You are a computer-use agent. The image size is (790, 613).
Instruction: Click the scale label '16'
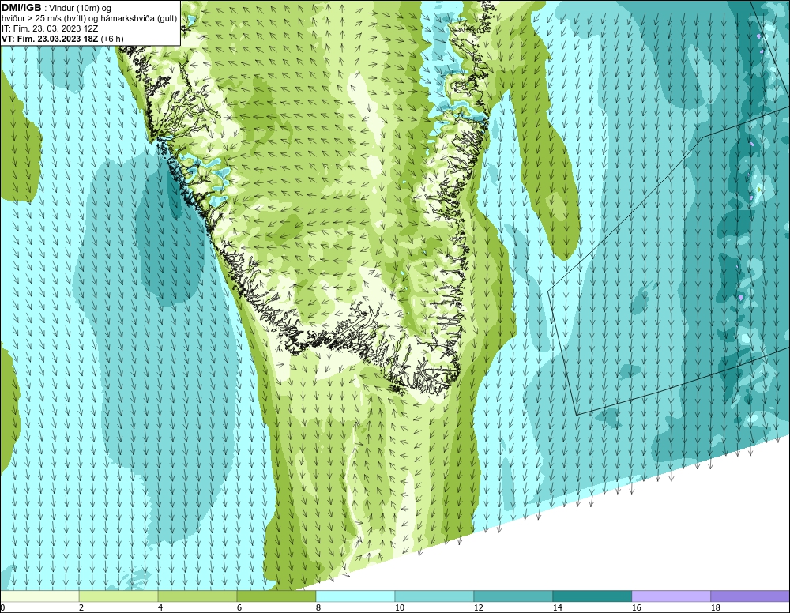[x=637, y=607]
